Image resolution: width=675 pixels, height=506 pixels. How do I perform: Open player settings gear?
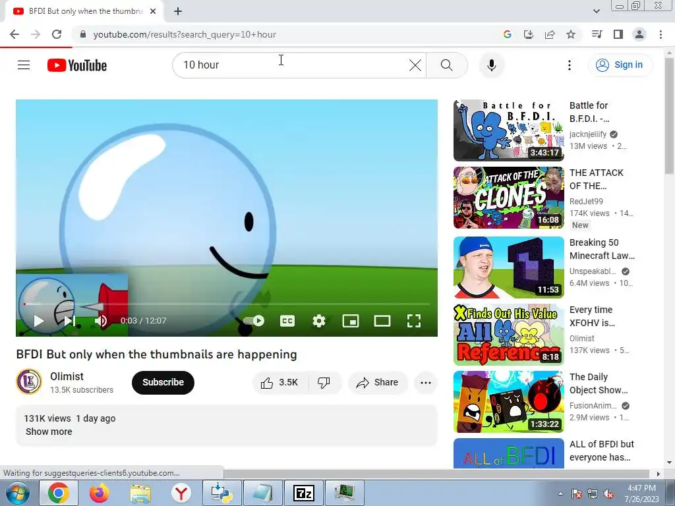[319, 321]
